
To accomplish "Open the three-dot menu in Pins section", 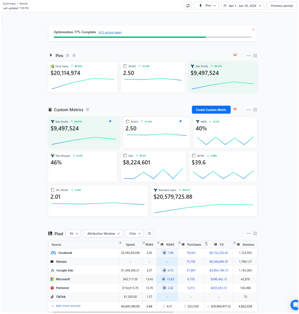I will (x=248, y=56).
